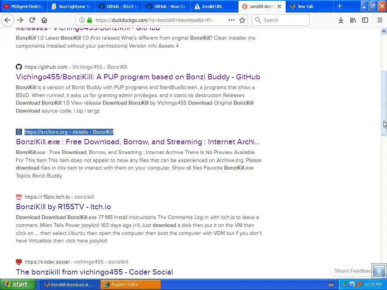
Task: Open the Library bookshelf icon
Action: pyautogui.click(x=353, y=20)
